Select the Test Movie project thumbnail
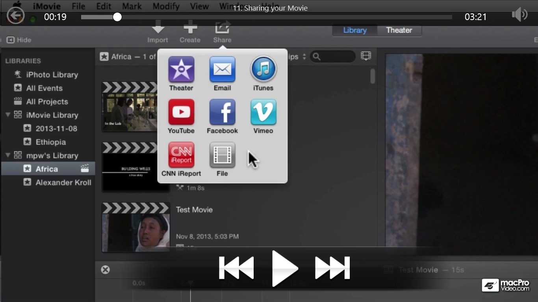 pyautogui.click(x=136, y=227)
